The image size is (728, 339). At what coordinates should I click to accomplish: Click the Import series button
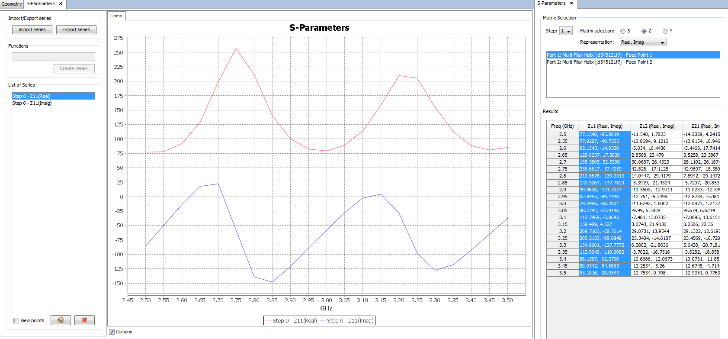tap(32, 29)
